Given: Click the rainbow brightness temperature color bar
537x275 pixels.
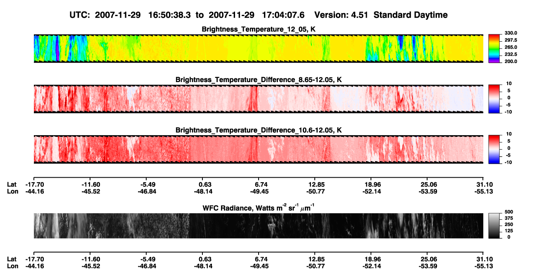Looking at the screenshot, I should [x=494, y=49].
